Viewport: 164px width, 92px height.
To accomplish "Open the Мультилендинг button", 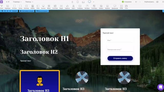I will pos(42,11).
